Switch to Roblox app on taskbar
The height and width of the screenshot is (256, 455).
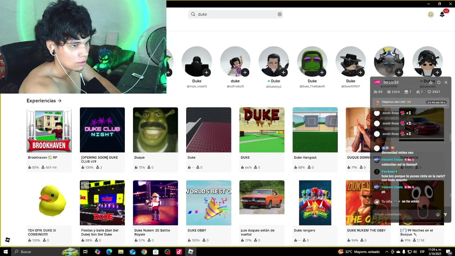pyautogui.click(x=191, y=252)
